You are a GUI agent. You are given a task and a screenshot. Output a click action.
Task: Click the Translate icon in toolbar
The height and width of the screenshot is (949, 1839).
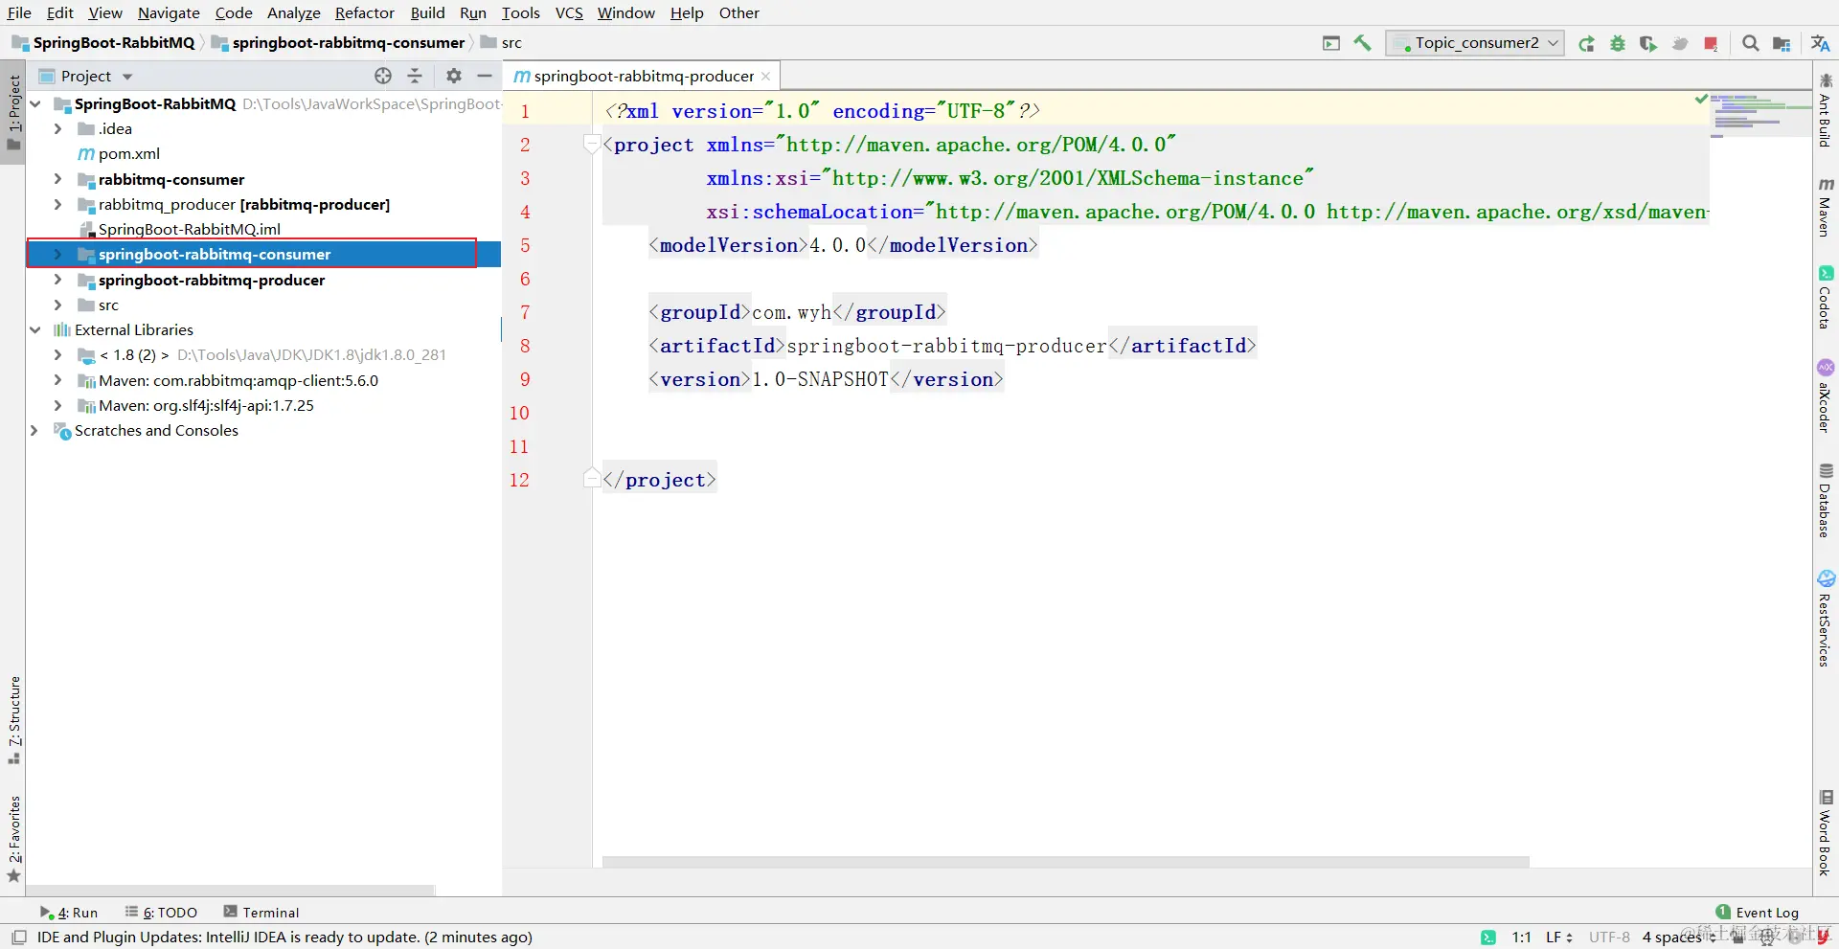[1821, 43]
